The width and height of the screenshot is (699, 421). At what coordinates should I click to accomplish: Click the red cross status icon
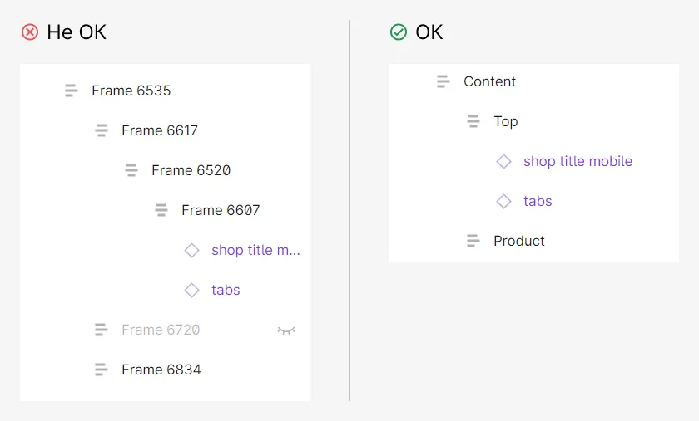(x=30, y=32)
